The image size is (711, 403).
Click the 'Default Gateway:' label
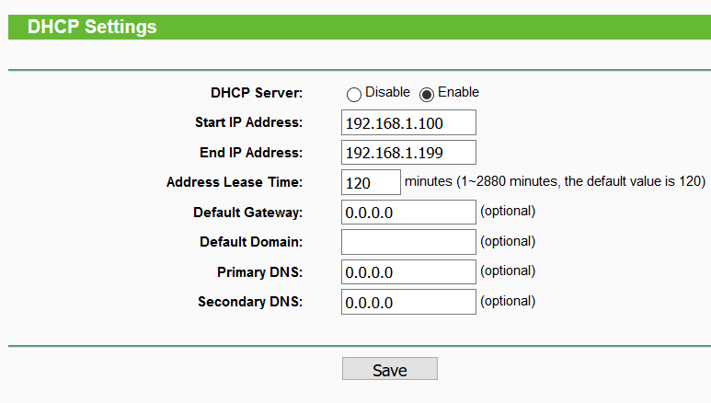click(x=248, y=213)
